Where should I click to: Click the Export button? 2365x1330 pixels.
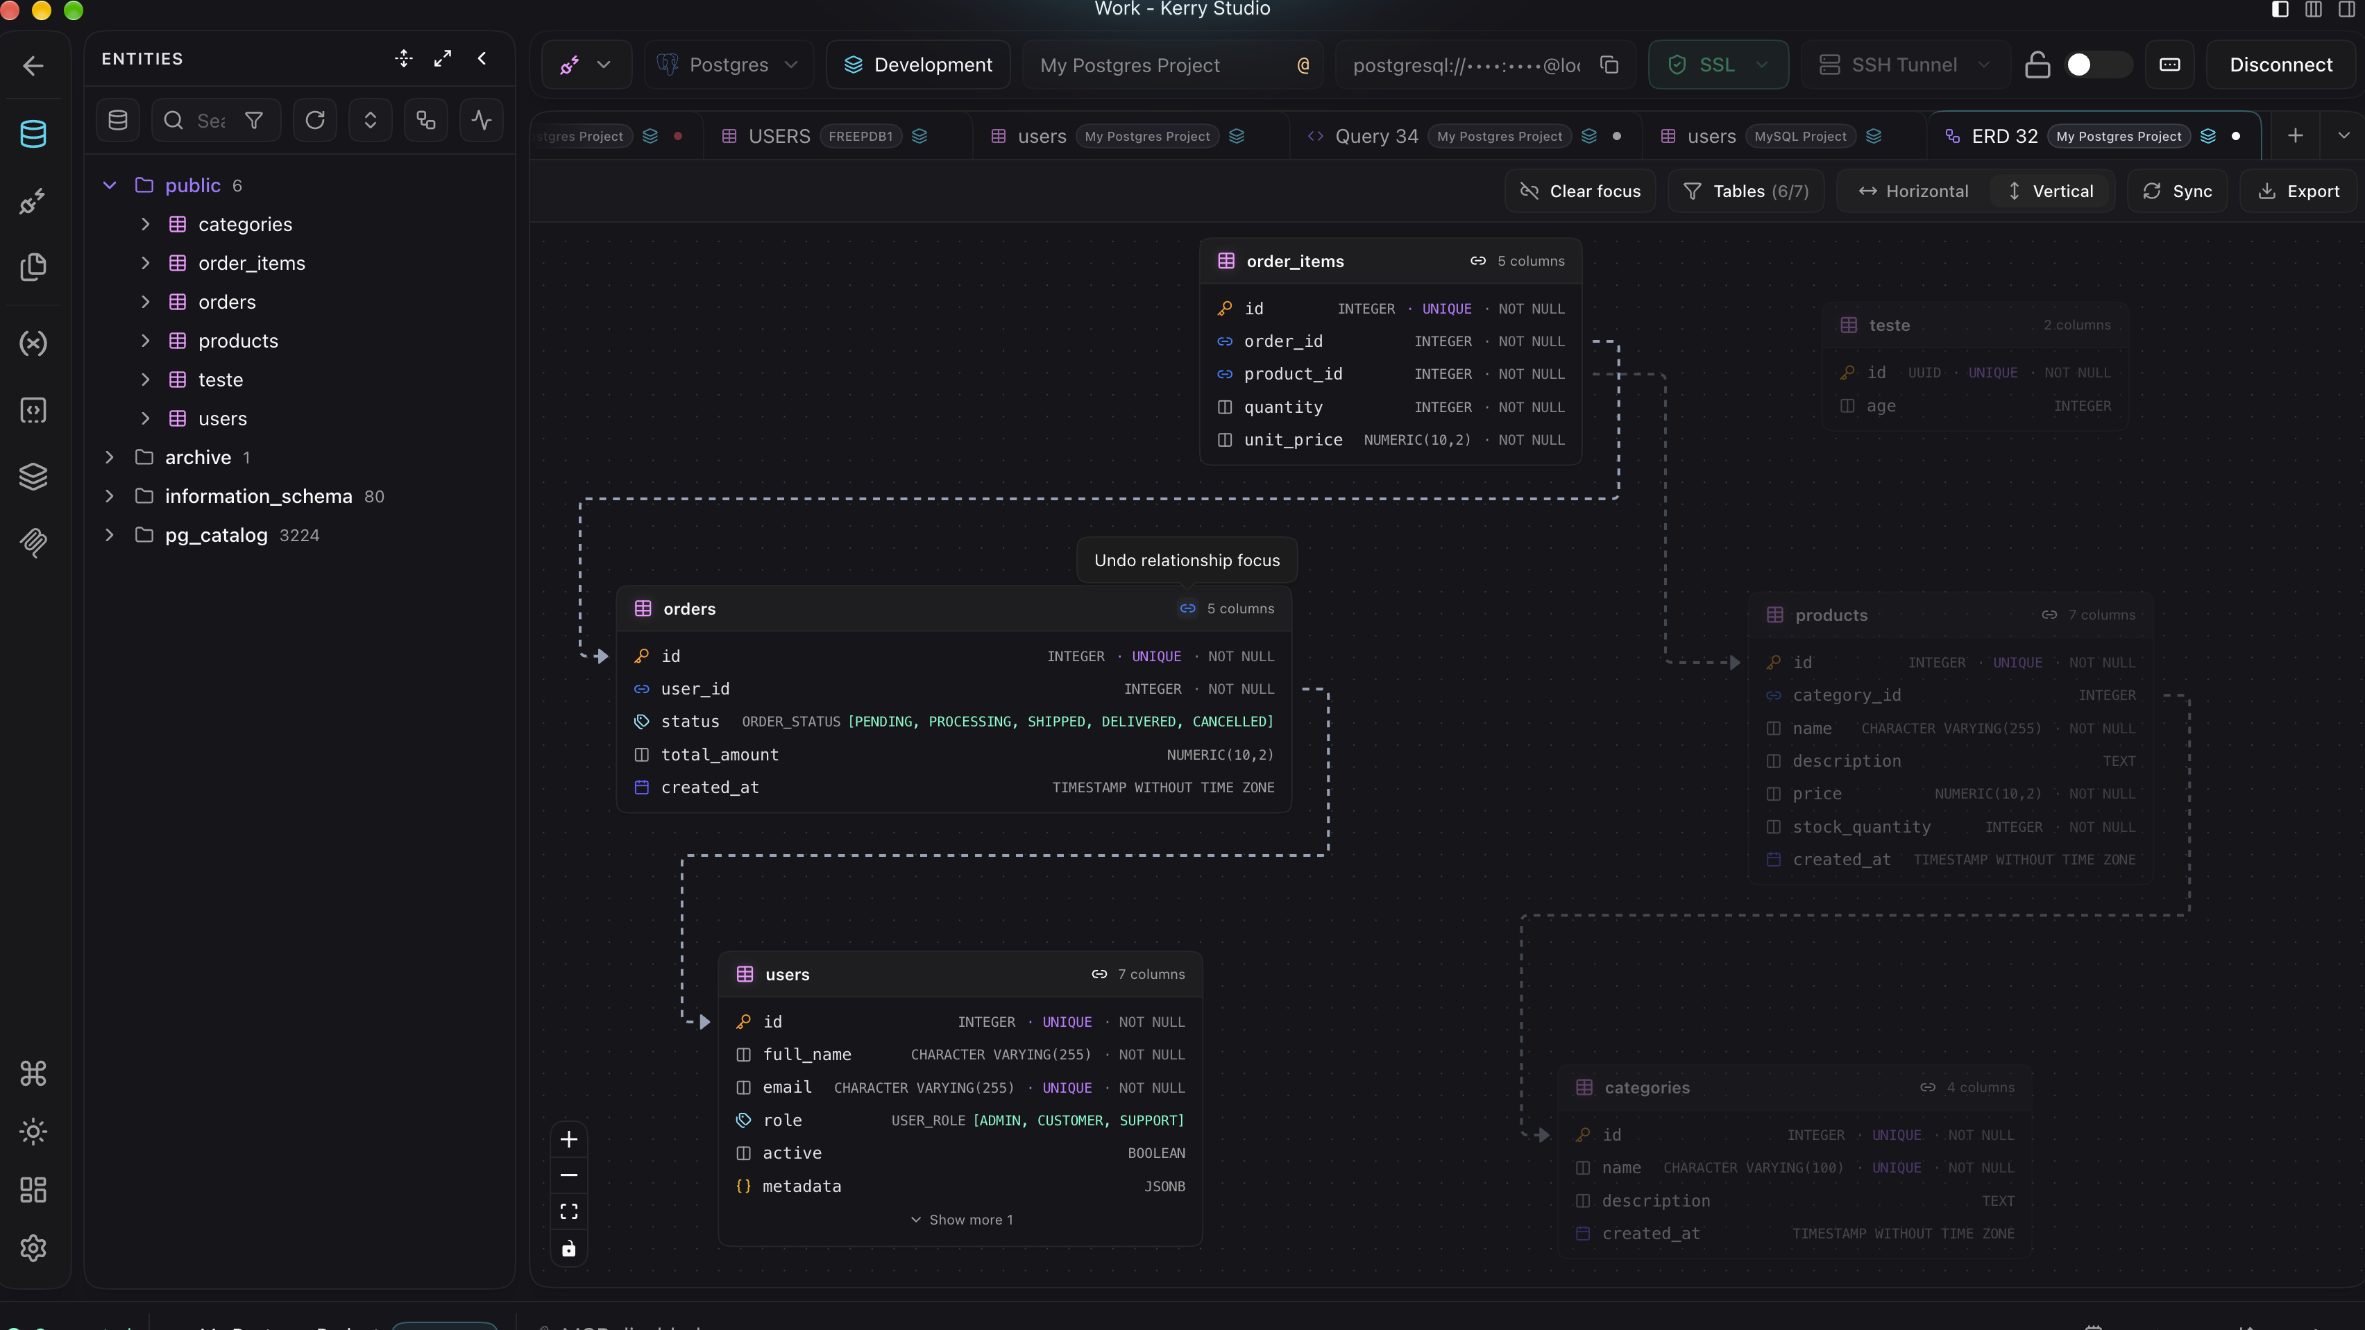coord(2299,191)
